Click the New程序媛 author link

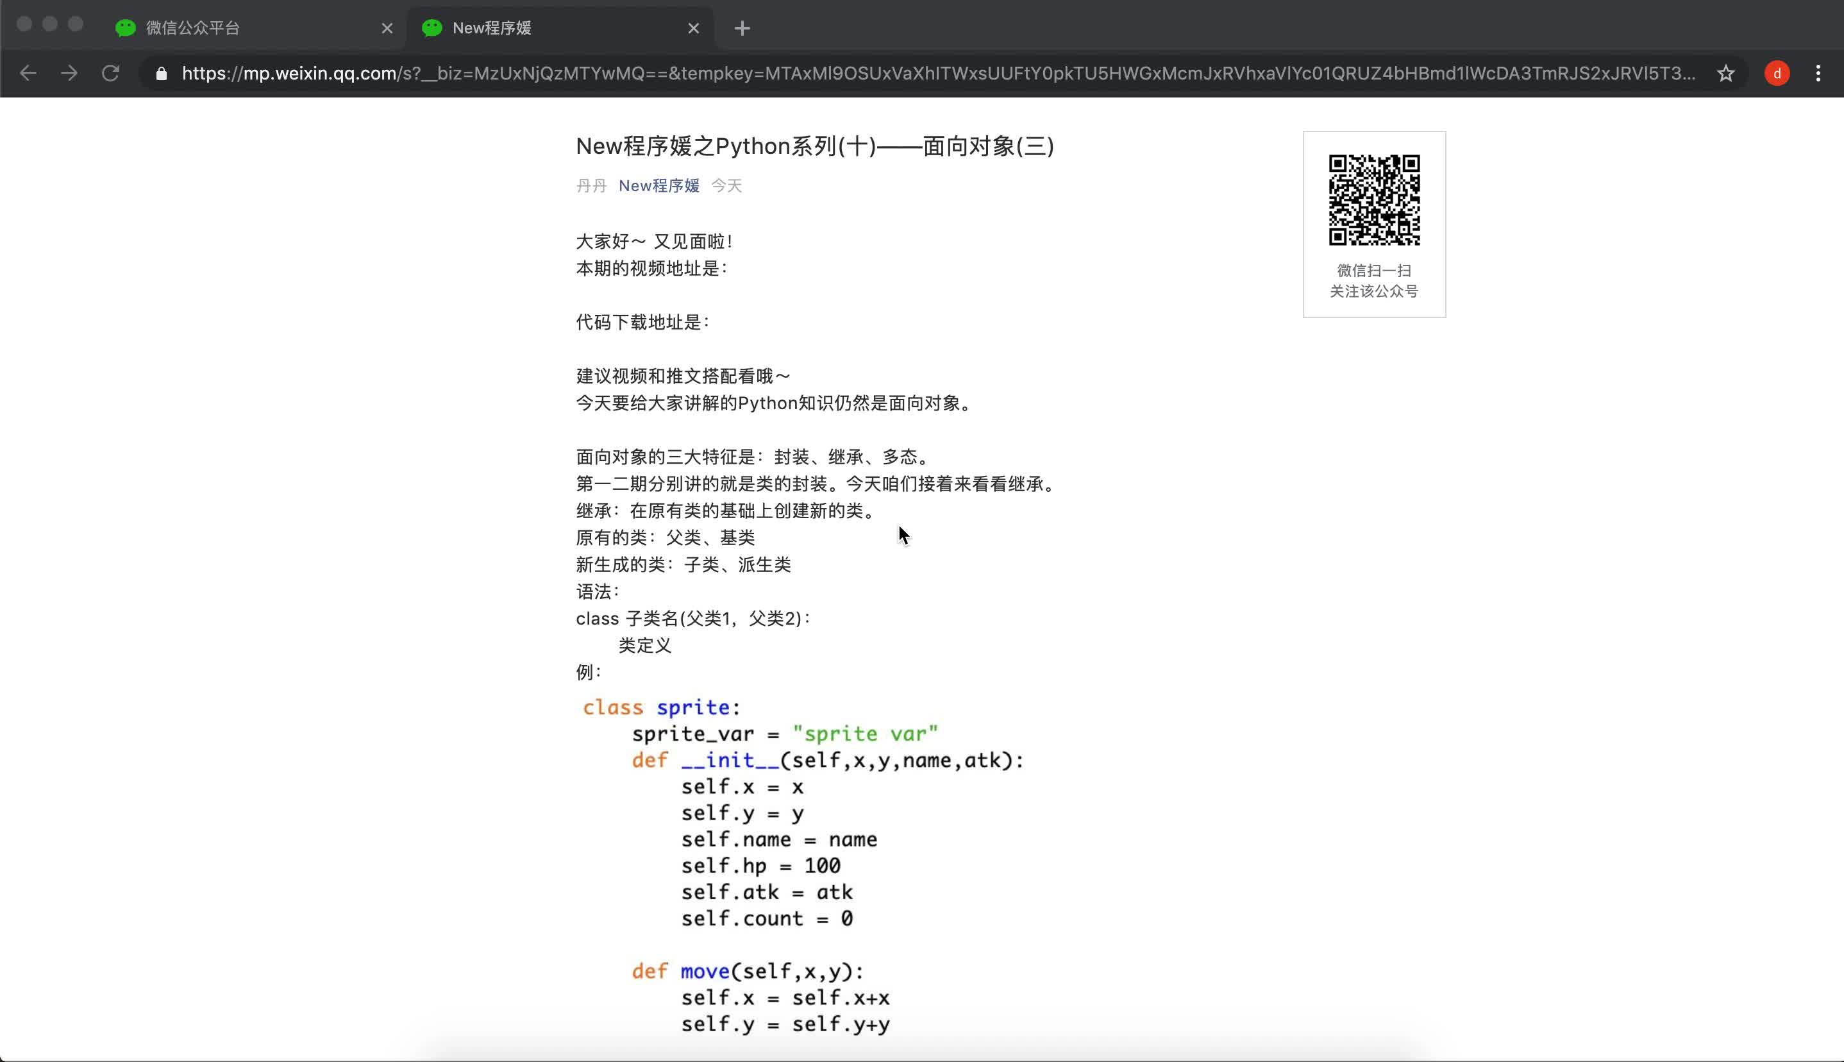pyautogui.click(x=658, y=185)
